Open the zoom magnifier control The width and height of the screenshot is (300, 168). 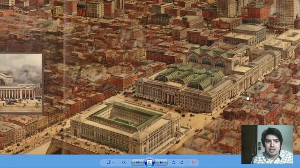click(x=109, y=162)
